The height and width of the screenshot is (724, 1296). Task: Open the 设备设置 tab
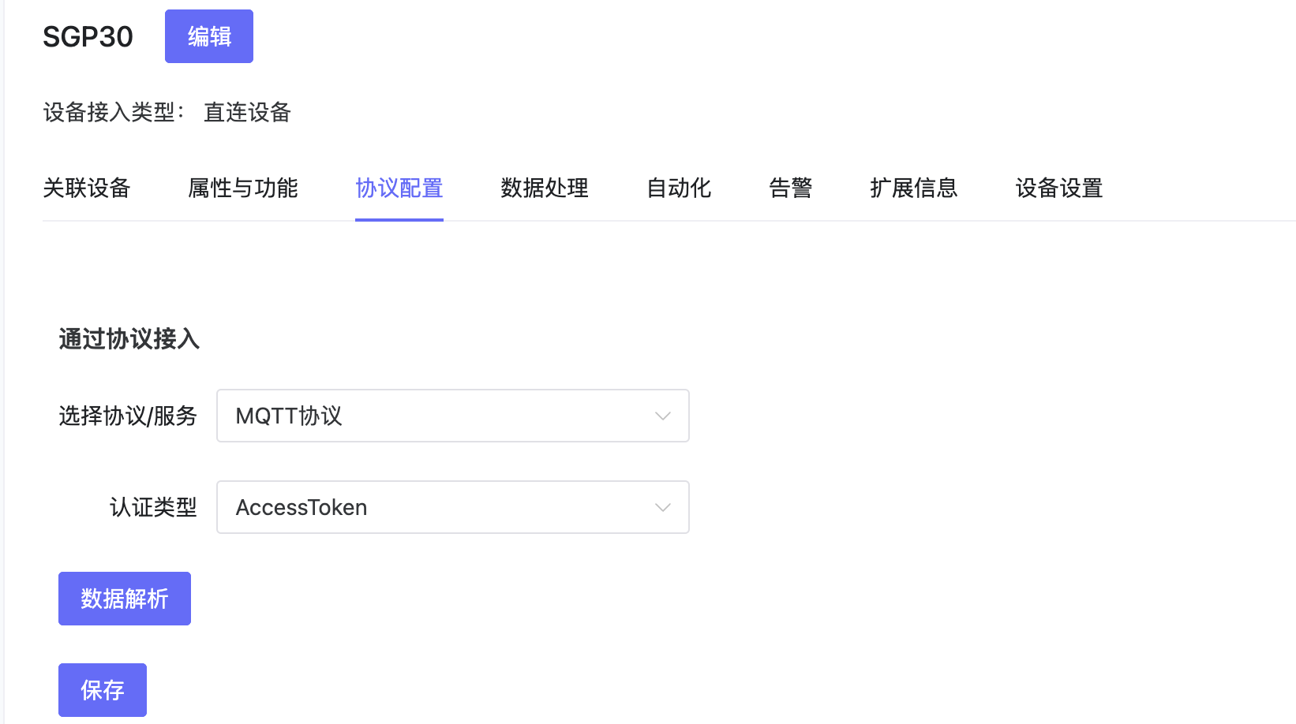pyautogui.click(x=1058, y=188)
